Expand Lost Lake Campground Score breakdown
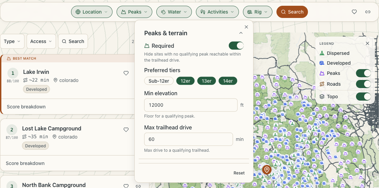 [x=25, y=163]
